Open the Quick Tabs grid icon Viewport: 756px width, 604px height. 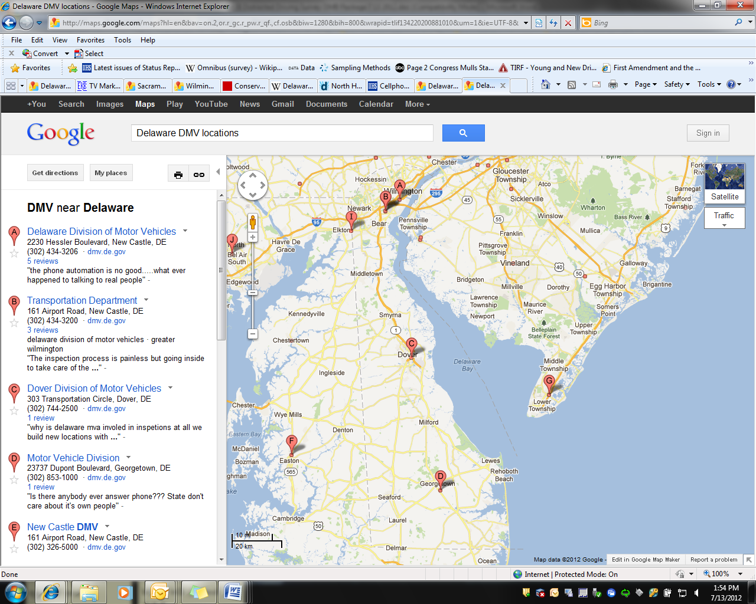coord(11,86)
